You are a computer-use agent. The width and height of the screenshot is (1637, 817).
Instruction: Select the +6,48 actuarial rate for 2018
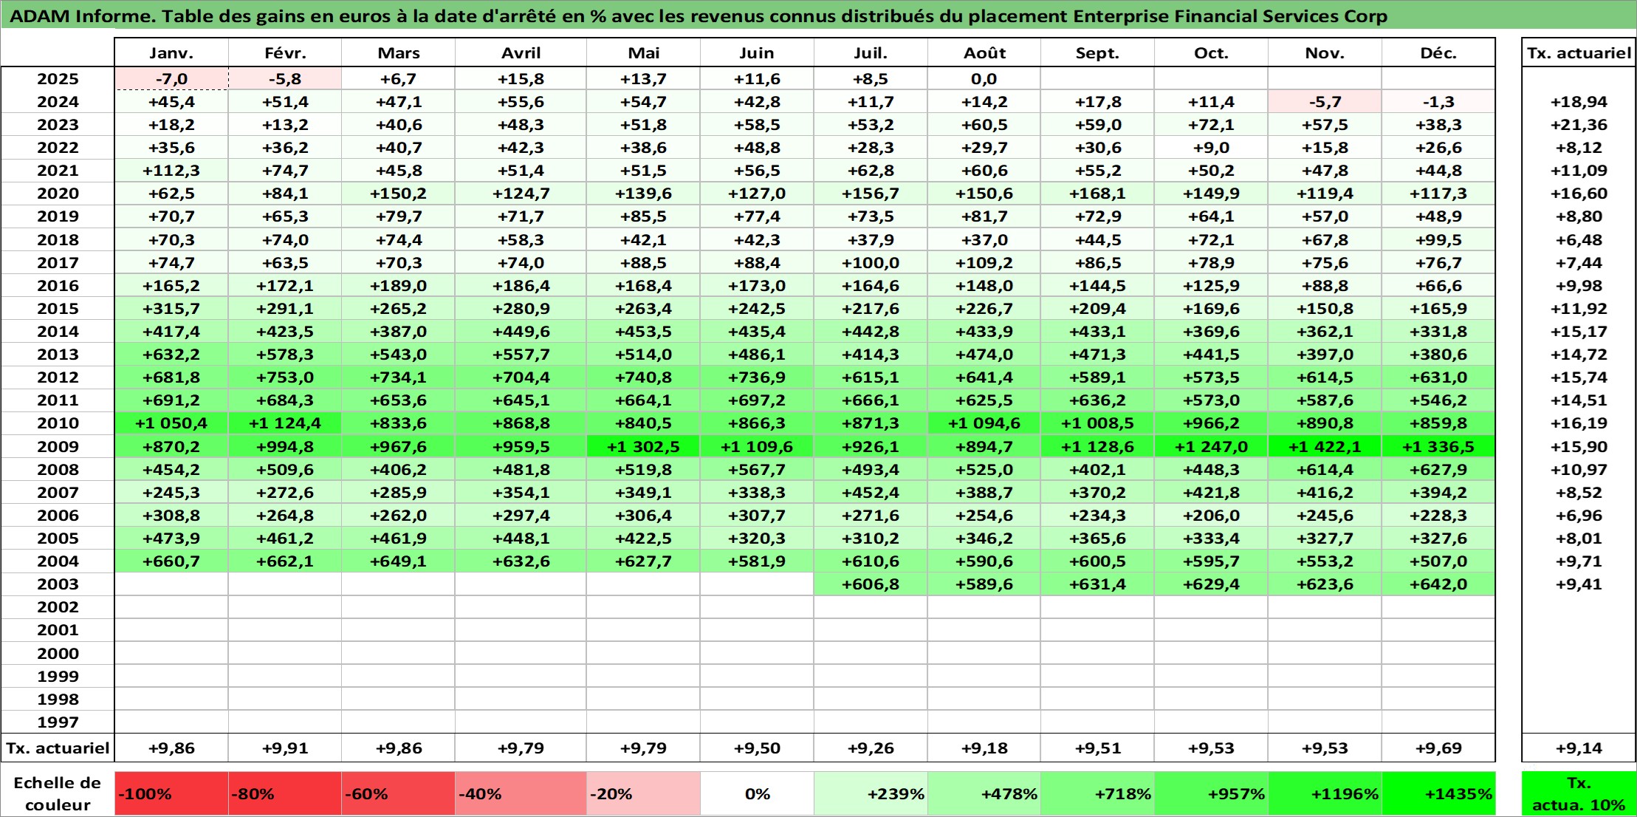[x=1579, y=240]
